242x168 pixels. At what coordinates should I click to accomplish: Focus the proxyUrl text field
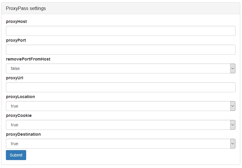click(x=121, y=87)
